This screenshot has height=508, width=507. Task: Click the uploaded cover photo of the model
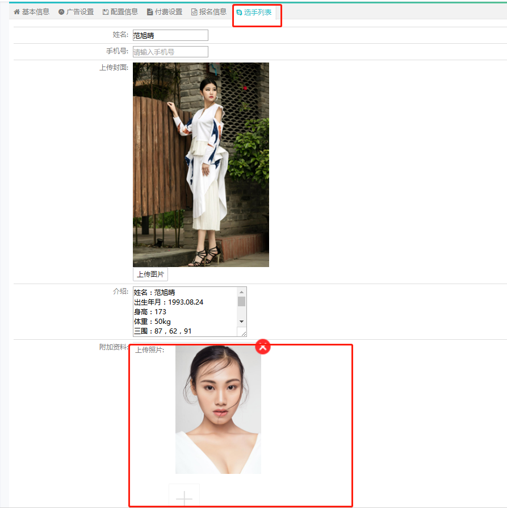tap(201, 165)
